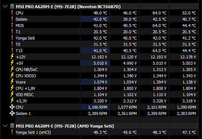Screen dimensions: 202x139
Task: Collapse the AMD Yonga Seti sensor group
Action: (5, 126)
